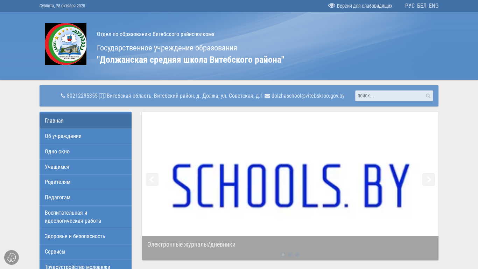
Task: Select the second slider dot
Action: [x=290, y=255]
